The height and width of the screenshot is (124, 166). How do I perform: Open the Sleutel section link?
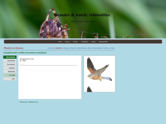coord(73,48)
